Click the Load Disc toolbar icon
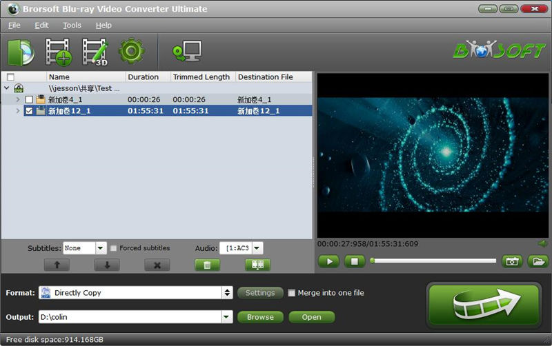Viewport: 552px width, 346px height. coord(21,52)
